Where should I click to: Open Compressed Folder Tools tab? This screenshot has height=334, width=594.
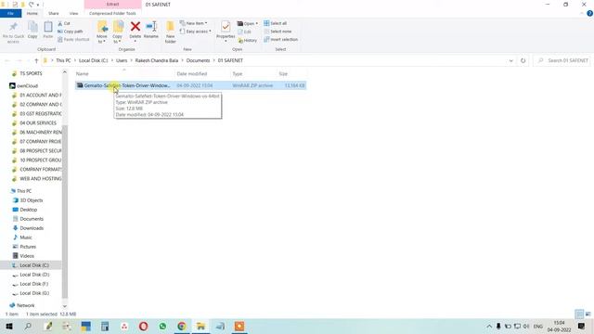112,13
